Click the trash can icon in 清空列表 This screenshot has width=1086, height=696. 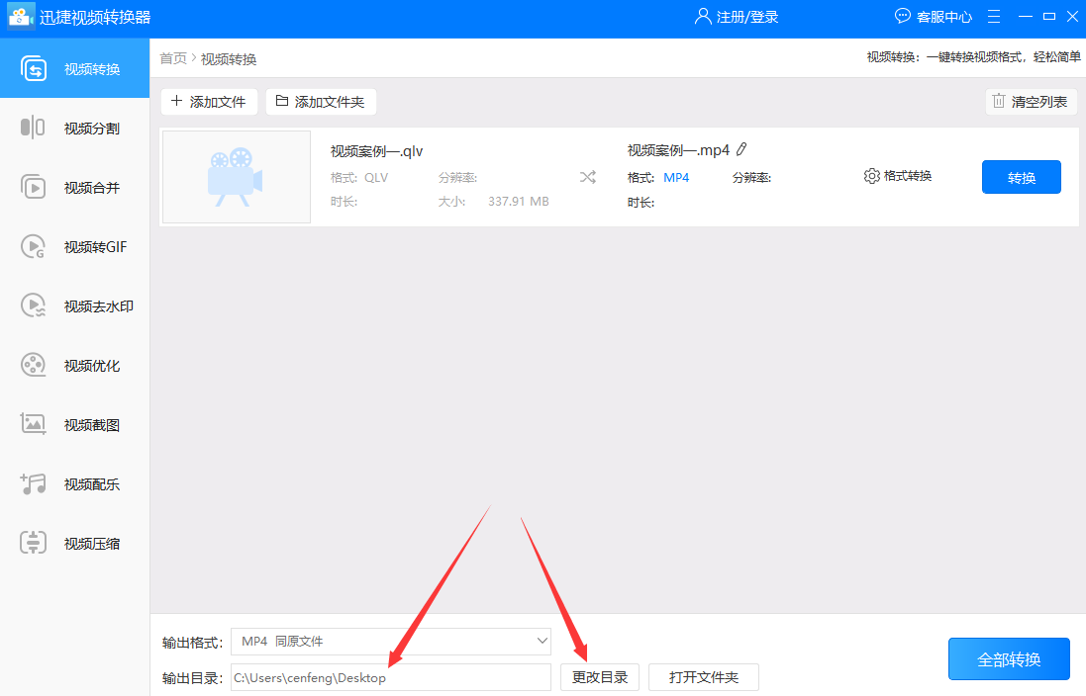[998, 101]
